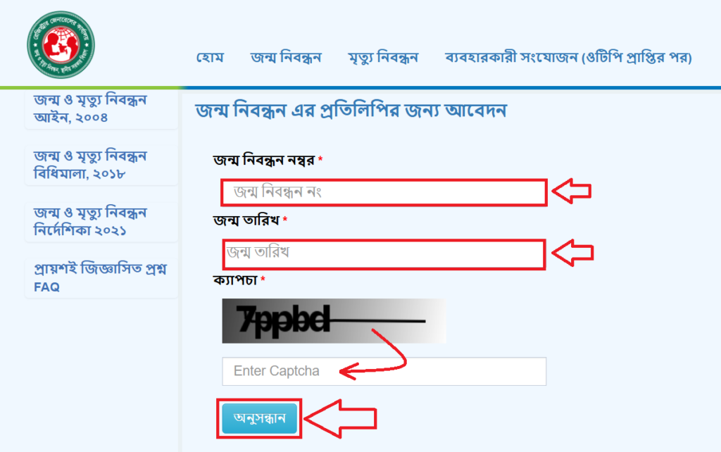Focus the Enter Captcha text box
The height and width of the screenshot is (452, 721).
[384, 371]
